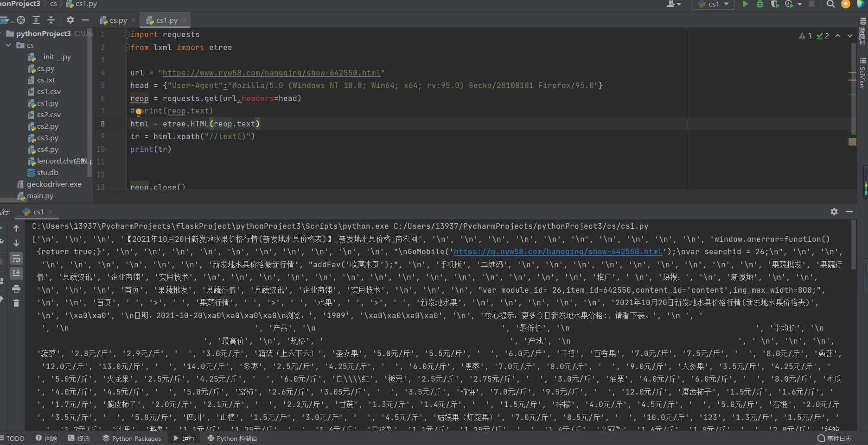Click the m.nyw58.com link in the console output
This screenshot has height=445, width=868.
[558, 252]
